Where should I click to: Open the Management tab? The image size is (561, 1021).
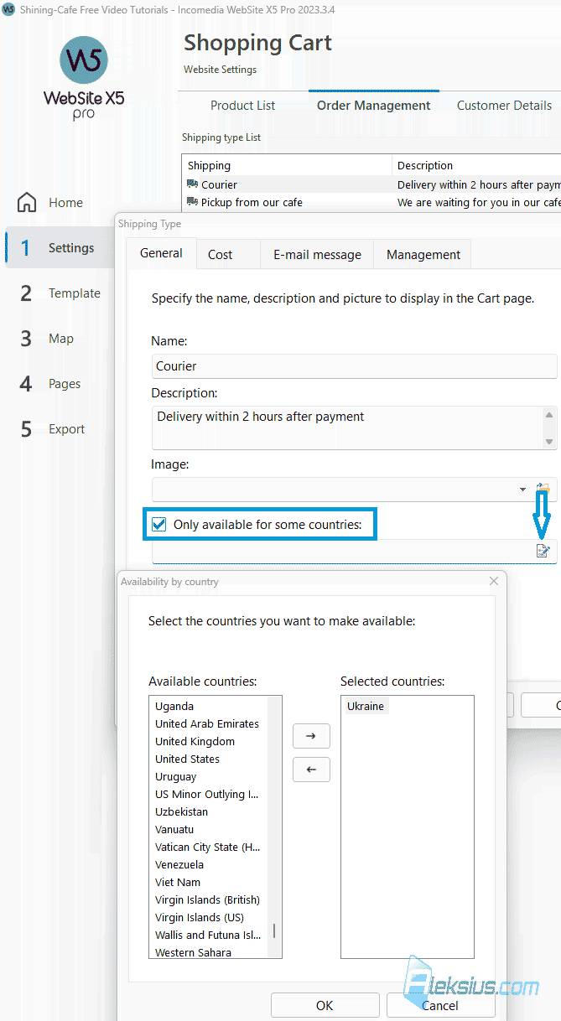pos(423,254)
